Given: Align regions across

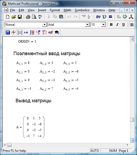Looking at the screenshot, I should point(84,16).
